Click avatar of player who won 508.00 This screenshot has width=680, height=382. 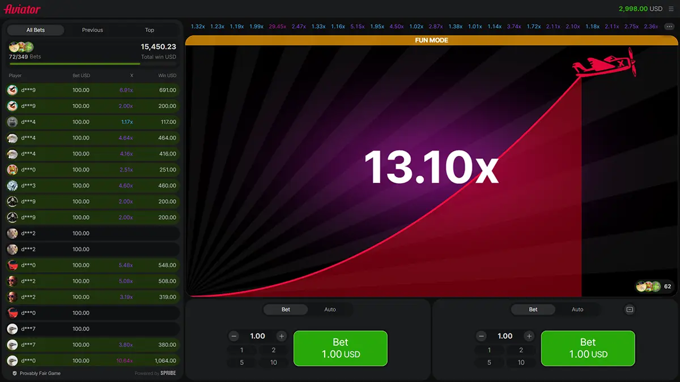12,281
